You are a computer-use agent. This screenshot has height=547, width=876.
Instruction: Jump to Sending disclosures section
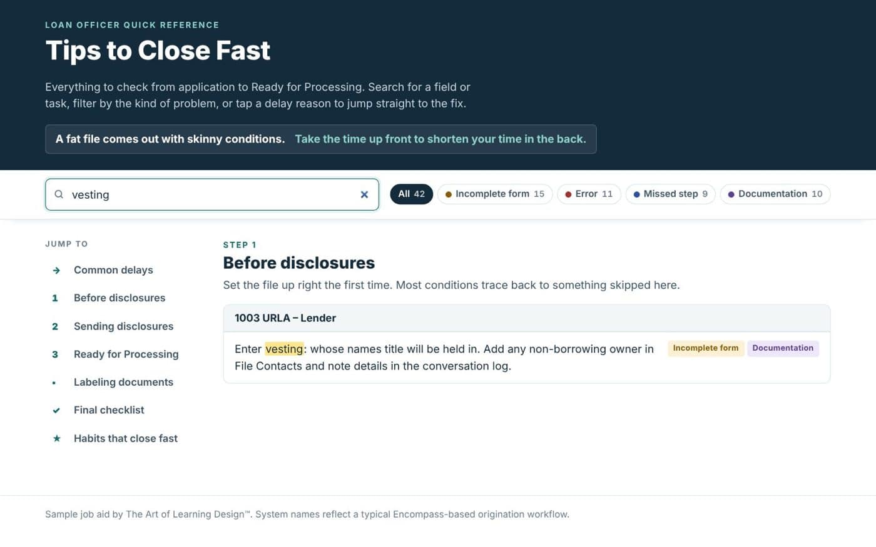click(x=123, y=326)
